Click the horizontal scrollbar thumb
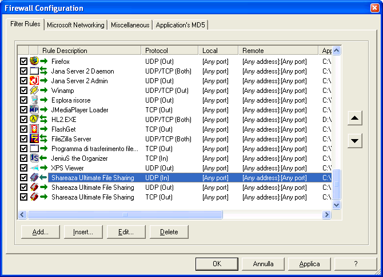This screenshot has height=277, width=383. click(x=125, y=215)
